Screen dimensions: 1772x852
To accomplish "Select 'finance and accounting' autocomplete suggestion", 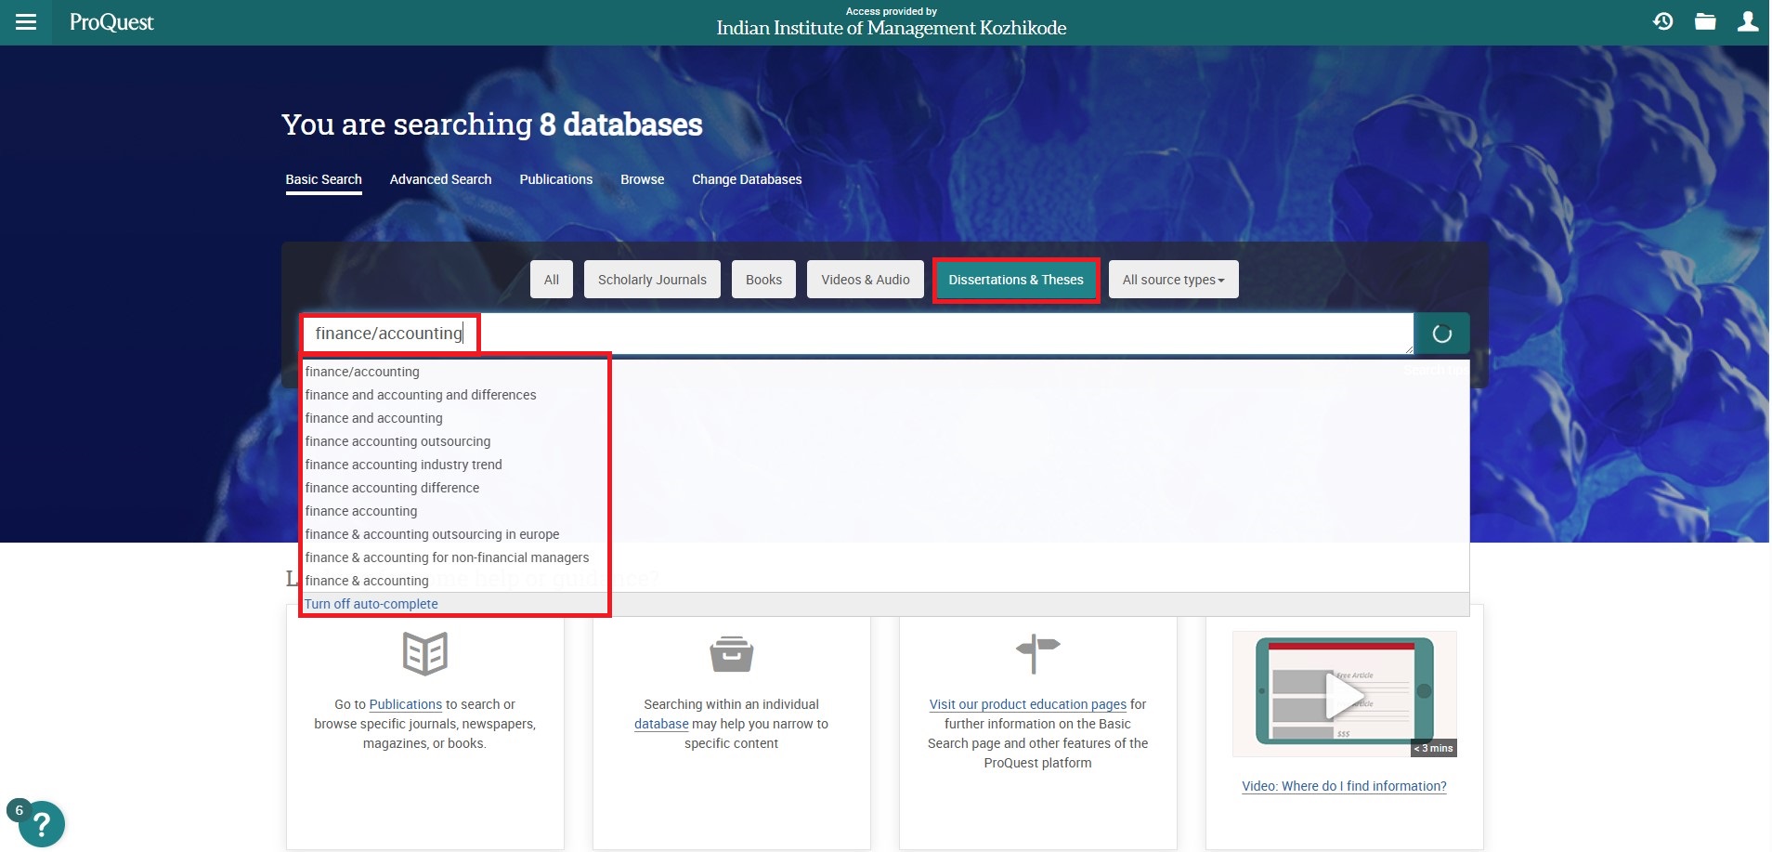I will [374, 418].
